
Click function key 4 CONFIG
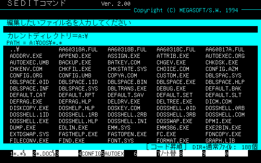tap(91, 154)
